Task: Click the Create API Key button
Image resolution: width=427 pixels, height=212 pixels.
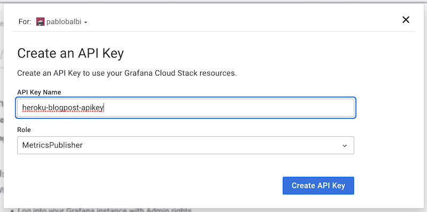Action: (x=318, y=185)
